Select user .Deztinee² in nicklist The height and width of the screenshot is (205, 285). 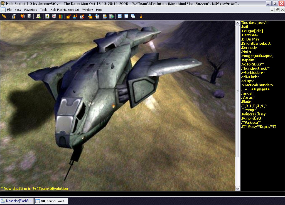point(250,35)
